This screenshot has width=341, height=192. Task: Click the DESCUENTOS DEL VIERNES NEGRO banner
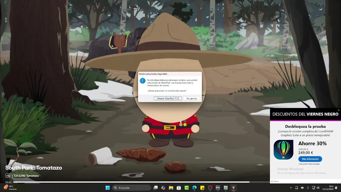click(305, 114)
